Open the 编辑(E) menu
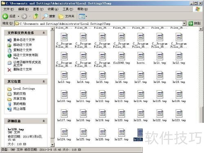The image size is (204, 153). pos(23,9)
